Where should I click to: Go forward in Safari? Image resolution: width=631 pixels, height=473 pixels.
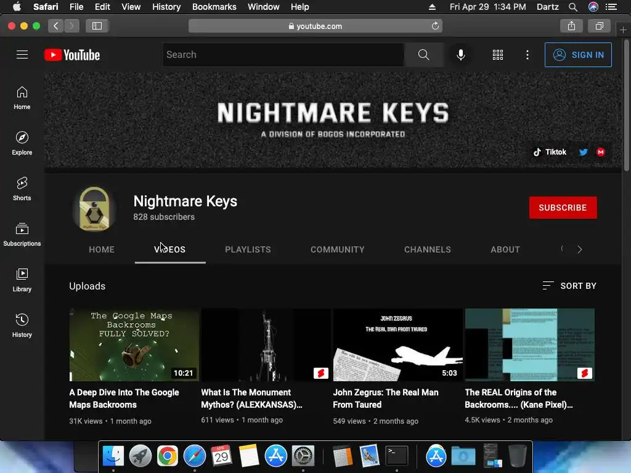71,26
